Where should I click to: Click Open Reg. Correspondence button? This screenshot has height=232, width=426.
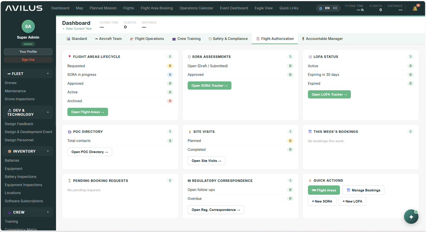click(x=216, y=210)
